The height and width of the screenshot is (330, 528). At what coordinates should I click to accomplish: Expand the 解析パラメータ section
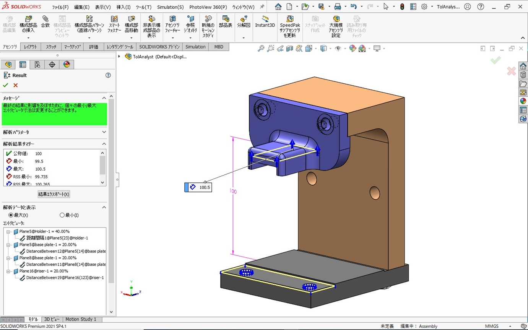pos(104,132)
